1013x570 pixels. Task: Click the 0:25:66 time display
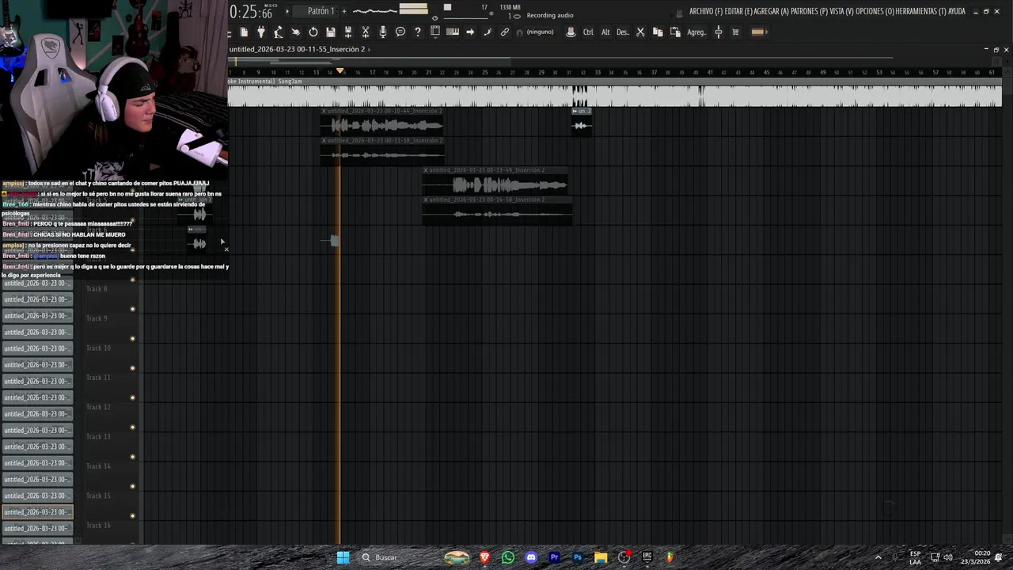pos(252,12)
